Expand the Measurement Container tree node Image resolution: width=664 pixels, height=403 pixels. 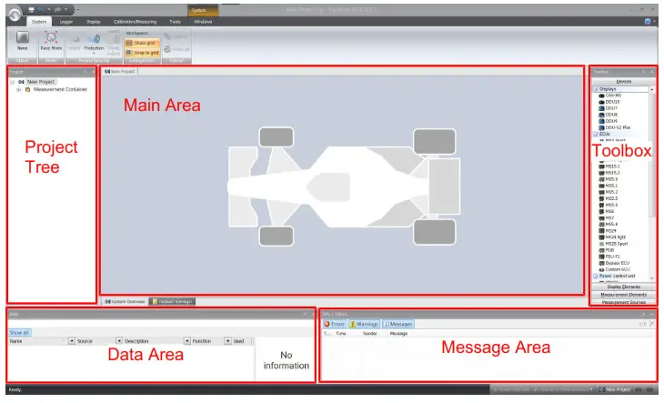[18, 90]
